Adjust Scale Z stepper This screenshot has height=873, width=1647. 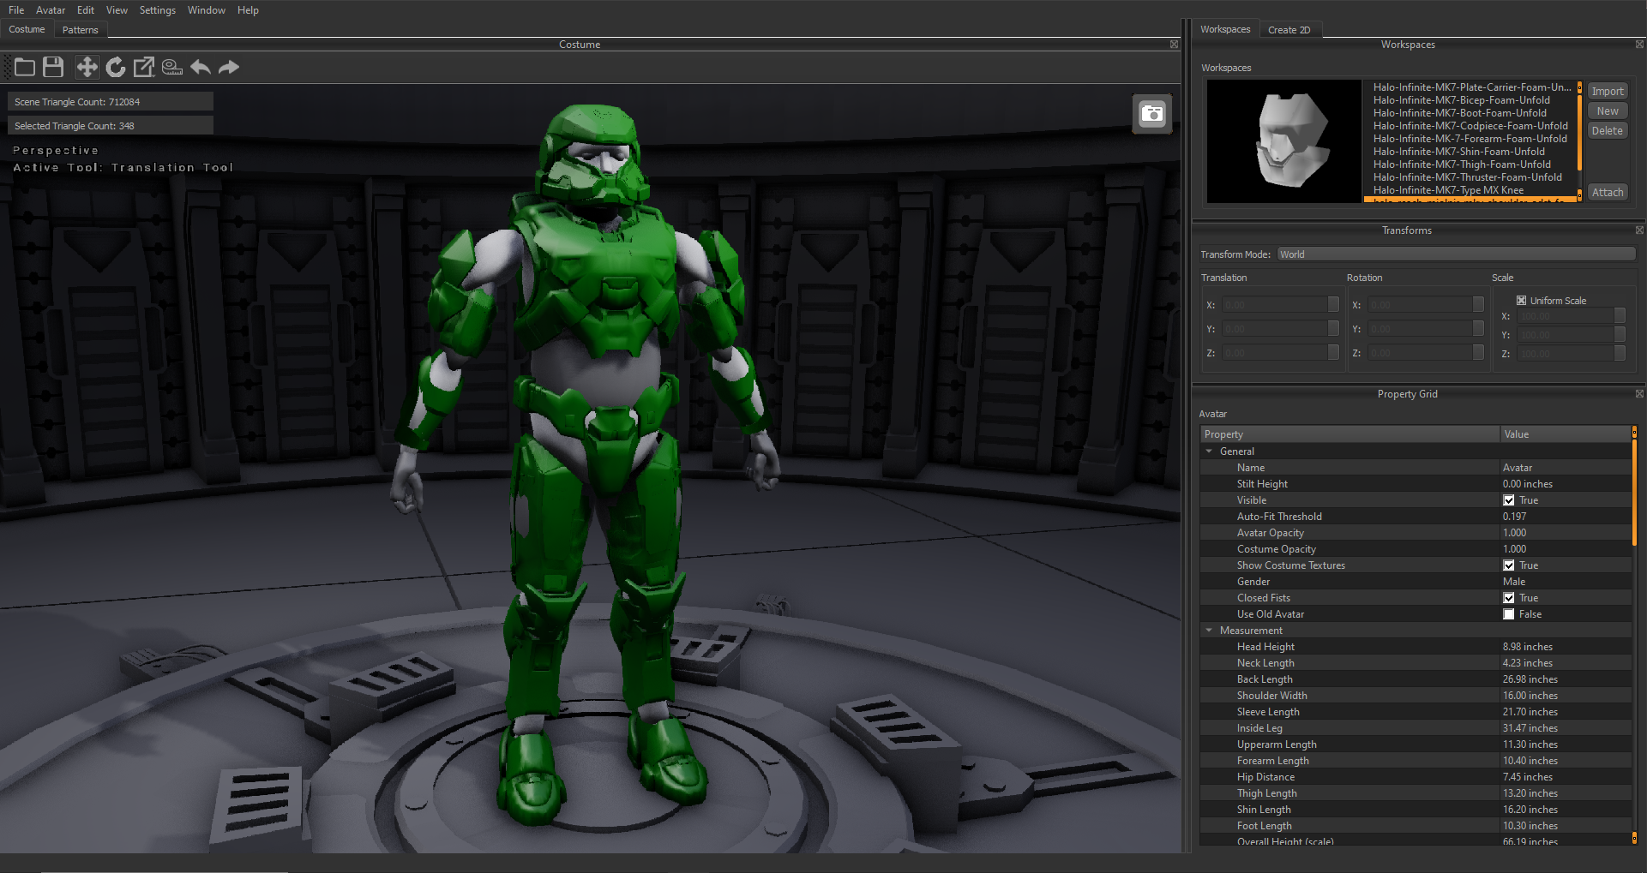click(x=1620, y=354)
